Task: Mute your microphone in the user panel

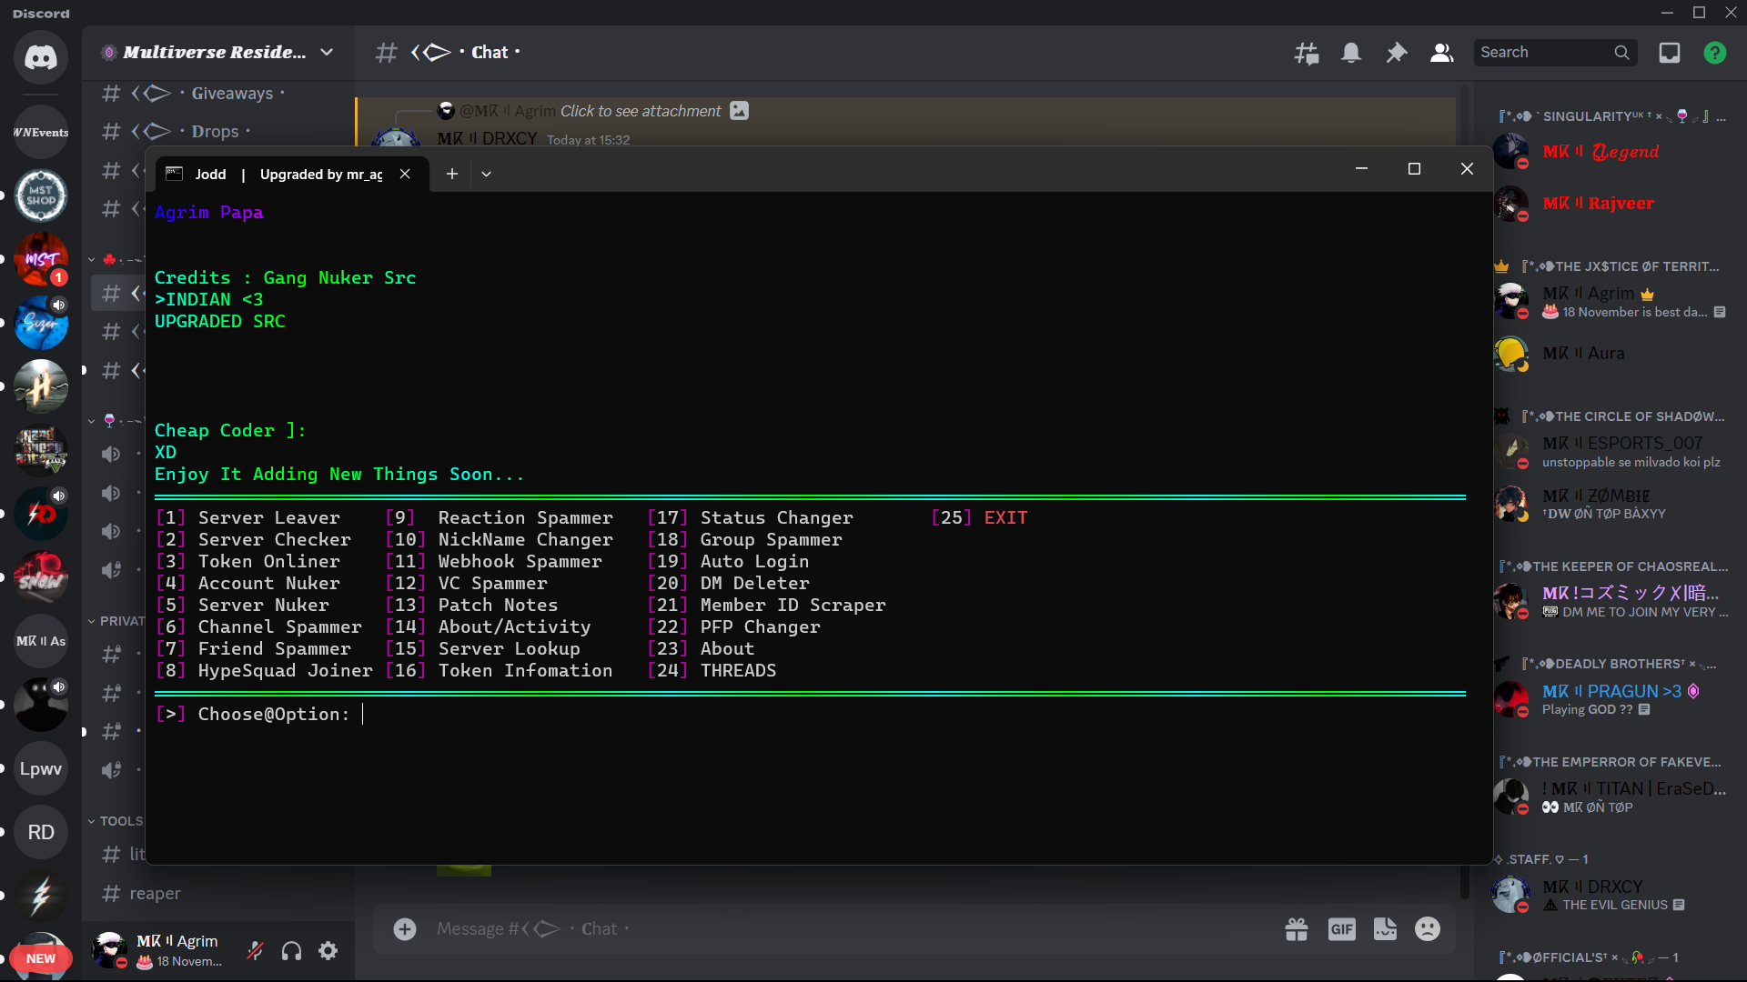Action: (255, 950)
